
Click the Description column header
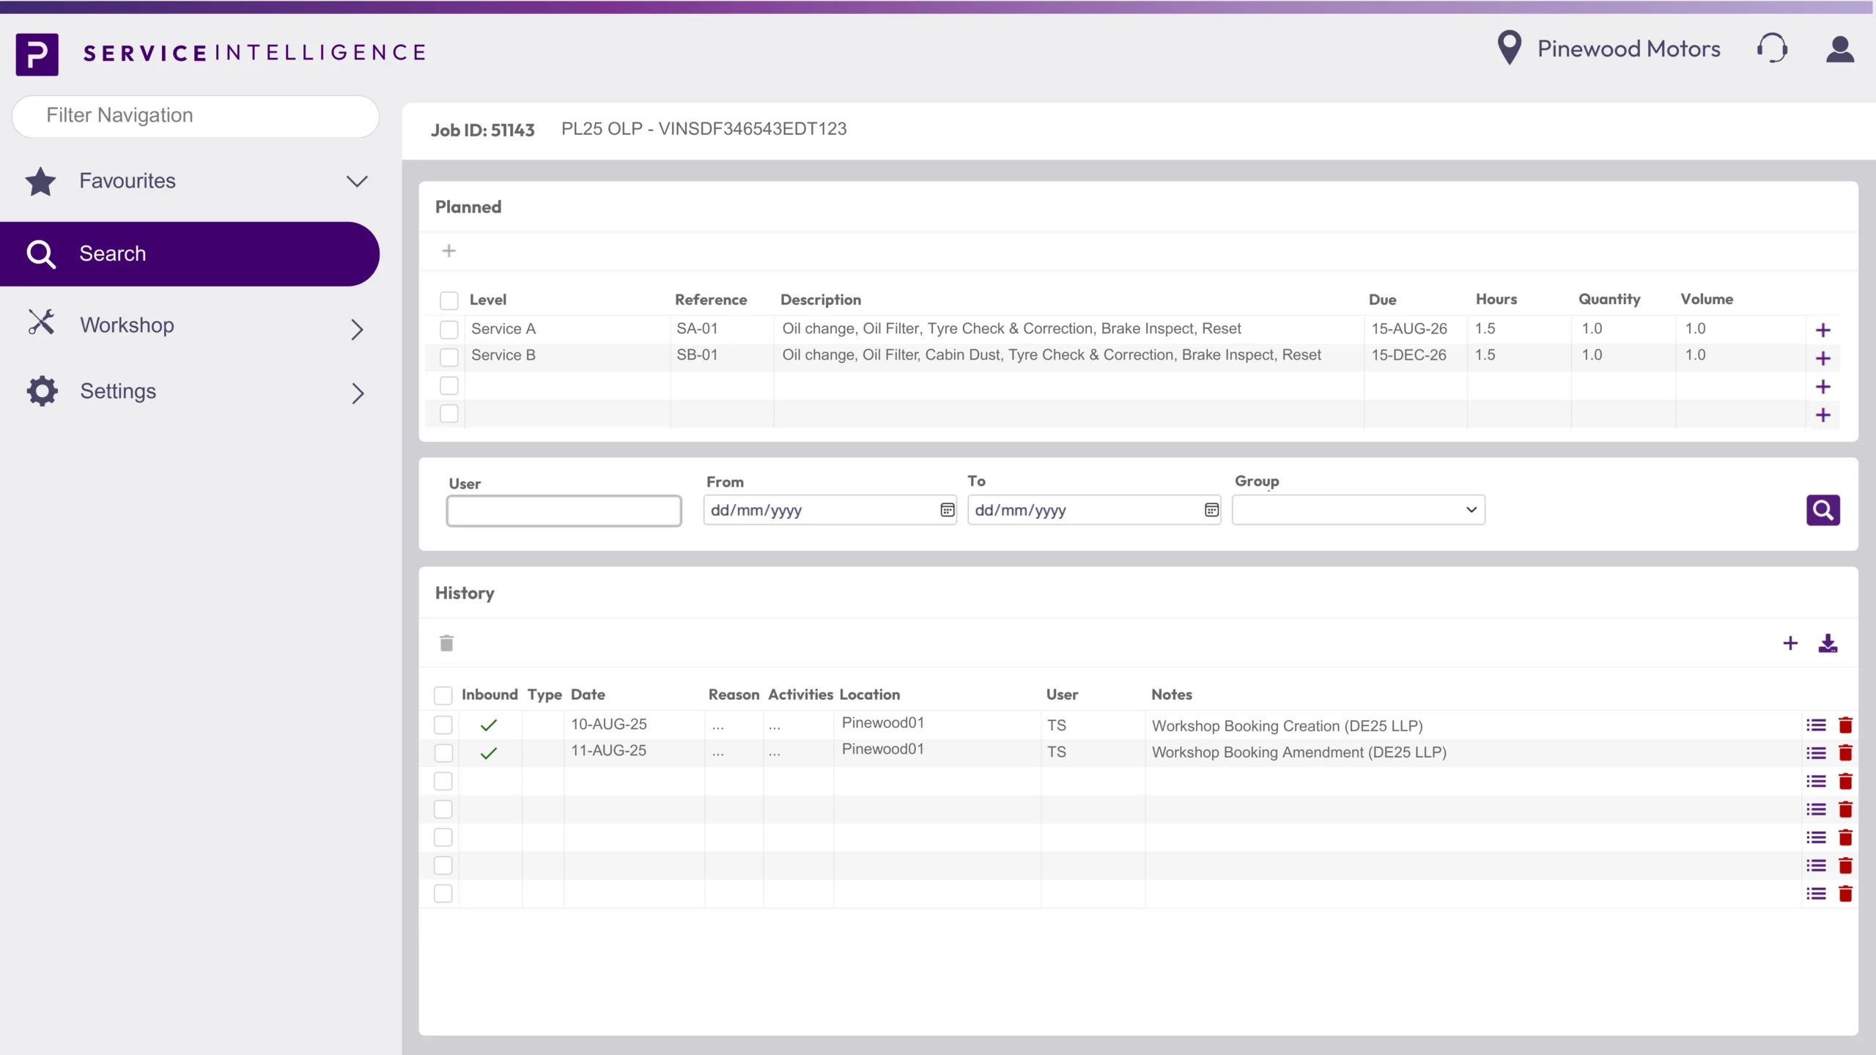point(821,300)
